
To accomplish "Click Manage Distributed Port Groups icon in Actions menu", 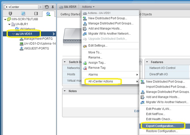I will 85,23.
